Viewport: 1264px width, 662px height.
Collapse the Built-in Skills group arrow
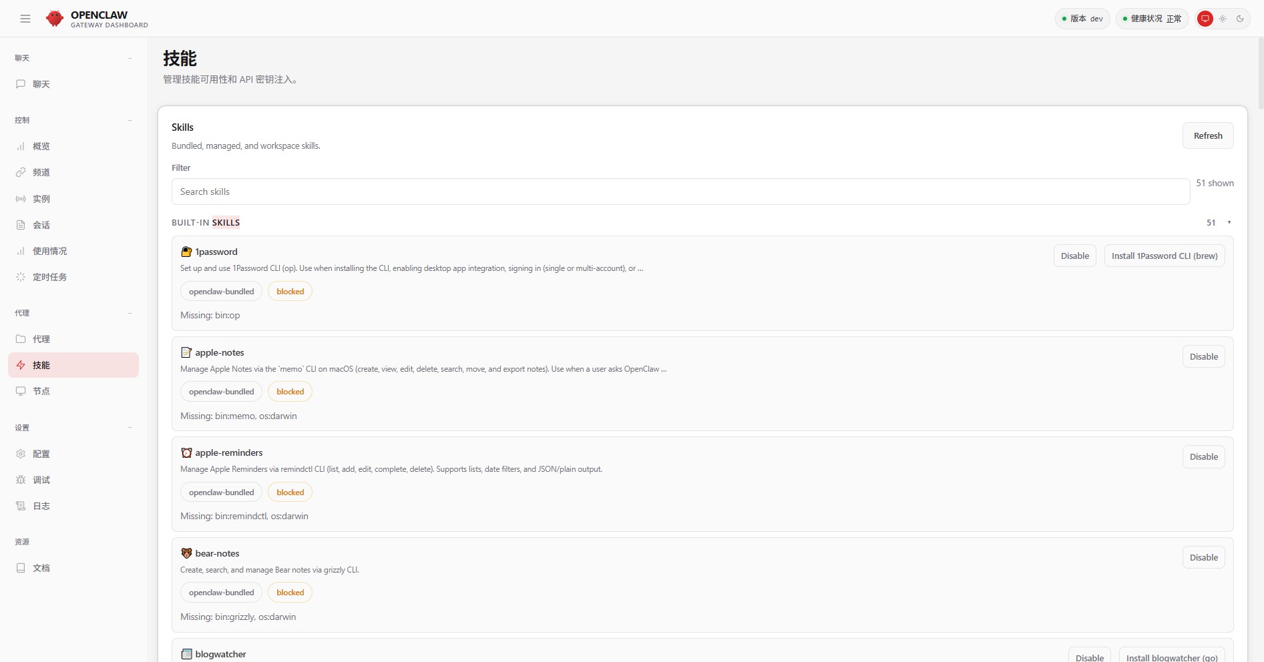(x=1229, y=223)
